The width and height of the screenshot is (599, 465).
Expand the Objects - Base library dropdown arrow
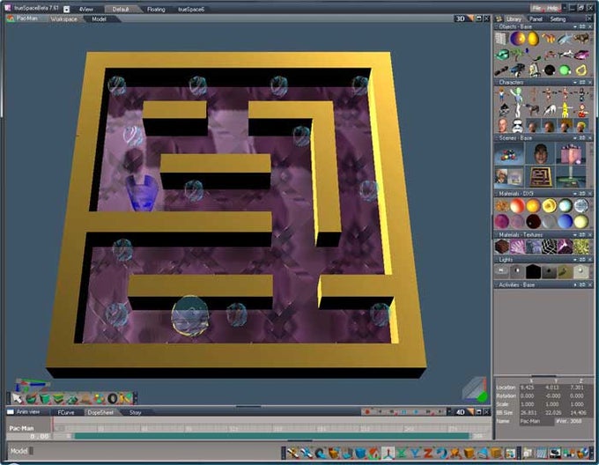click(574, 26)
